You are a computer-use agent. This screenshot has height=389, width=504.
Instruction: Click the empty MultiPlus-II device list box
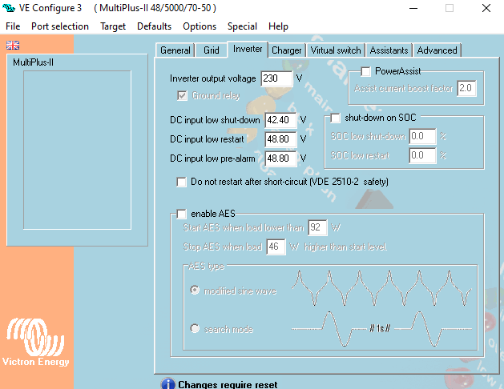[x=77, y=150]
